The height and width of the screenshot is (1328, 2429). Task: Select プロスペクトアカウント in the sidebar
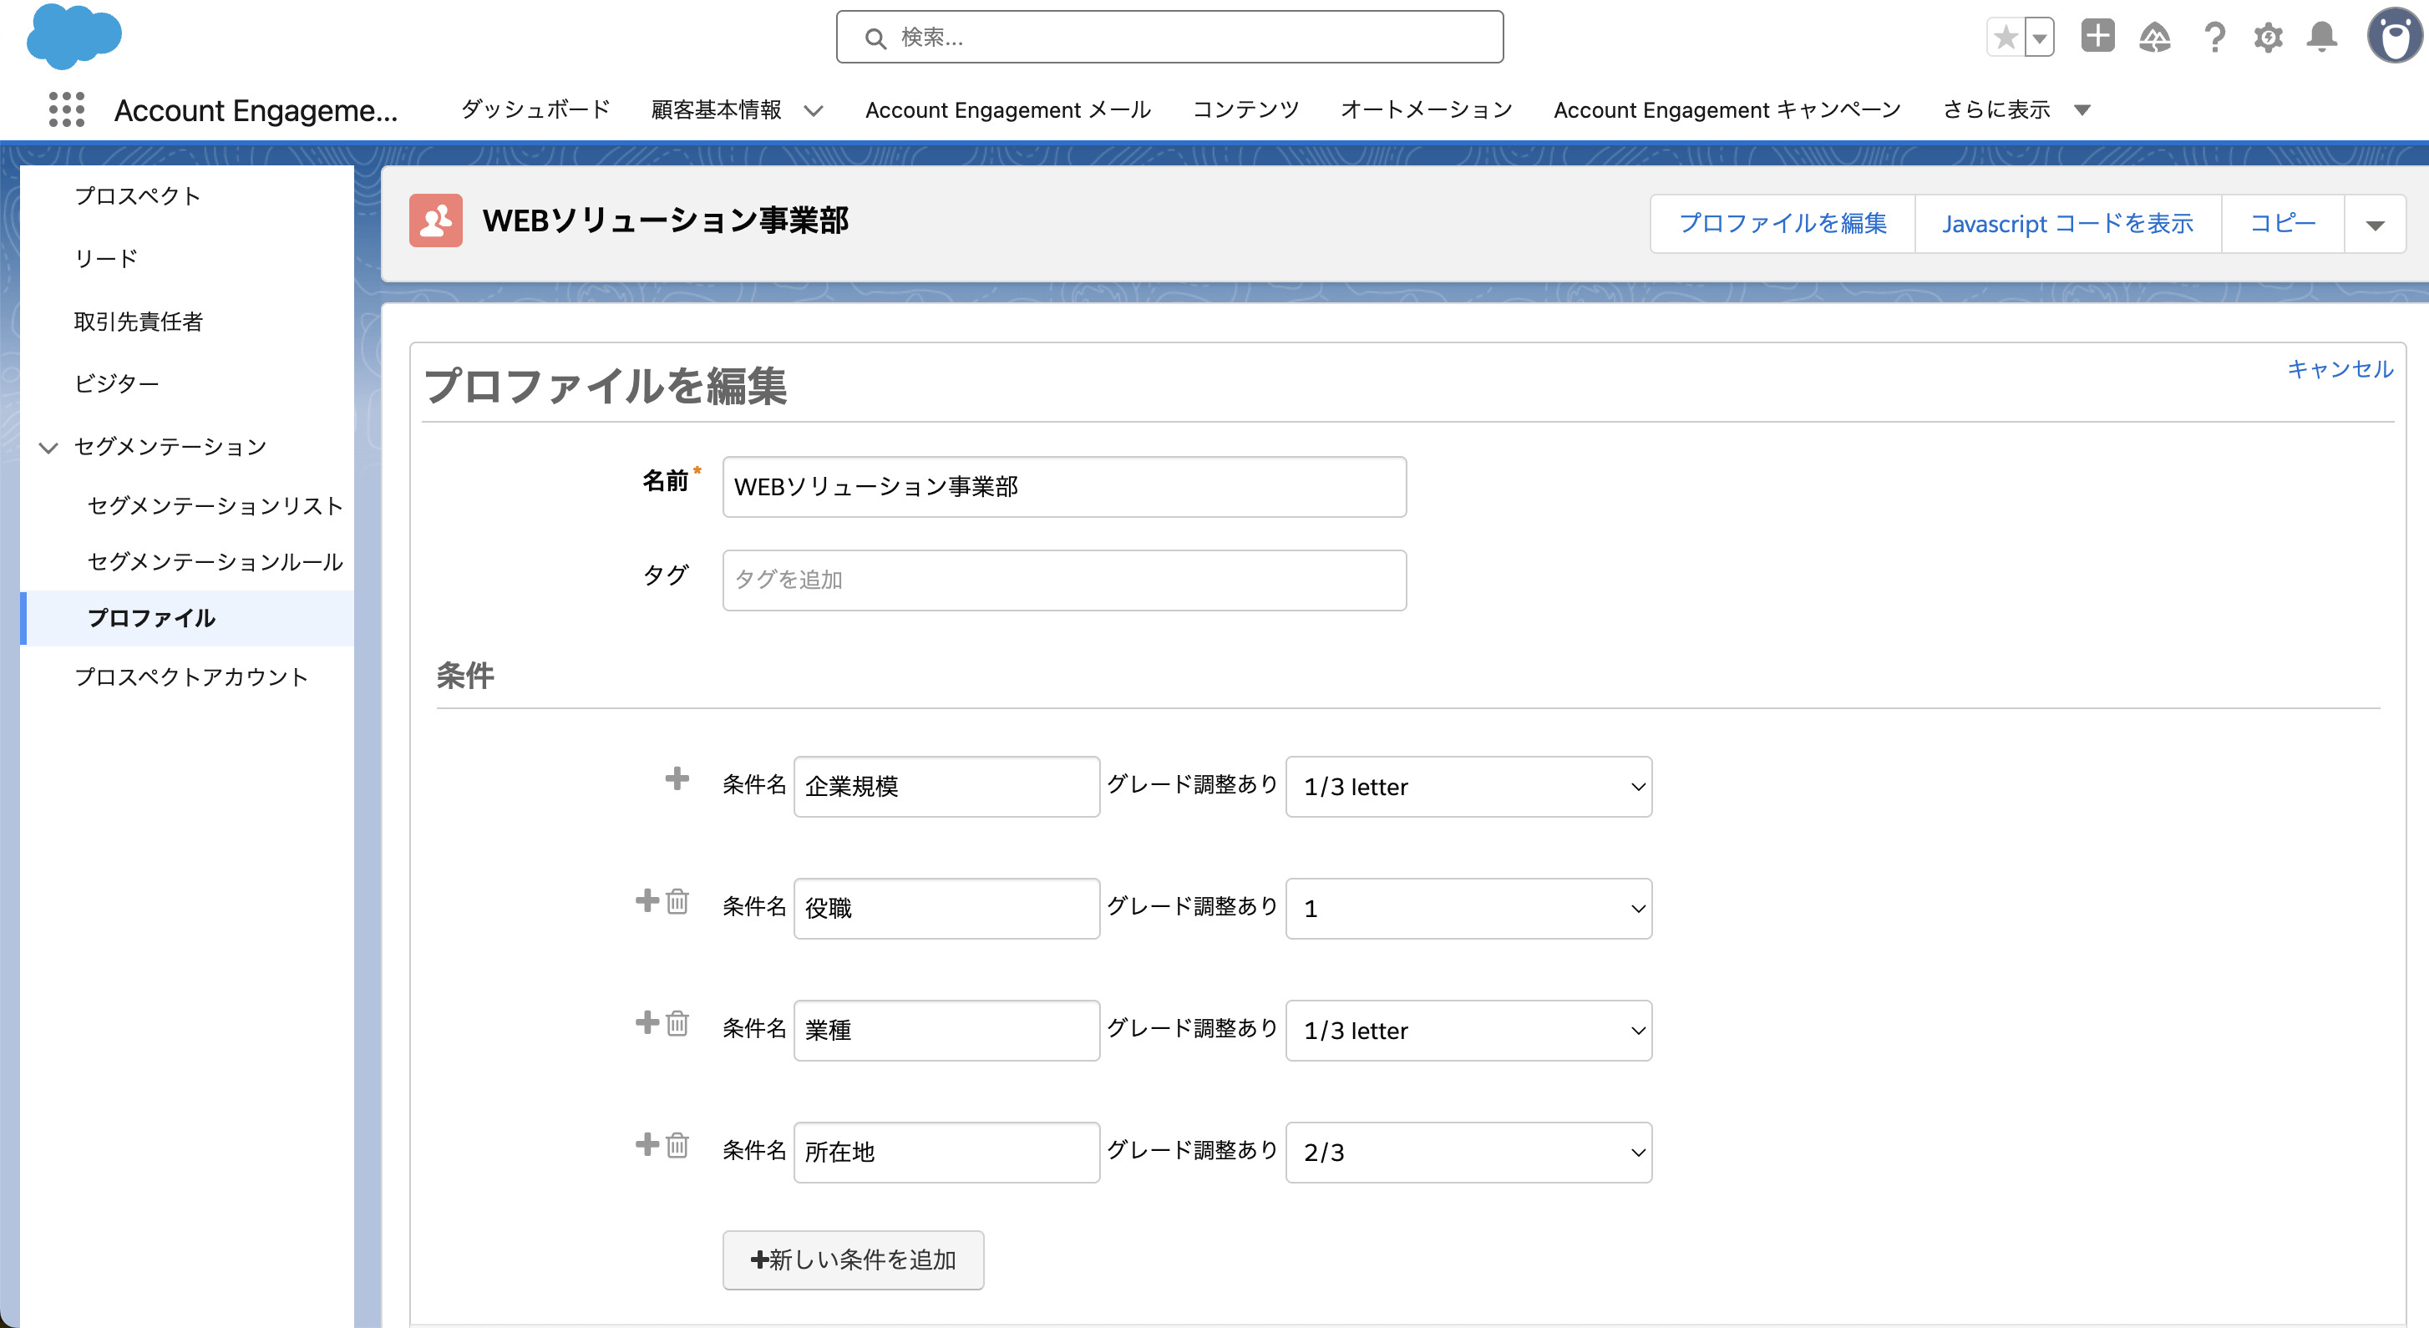pos(191,677)
